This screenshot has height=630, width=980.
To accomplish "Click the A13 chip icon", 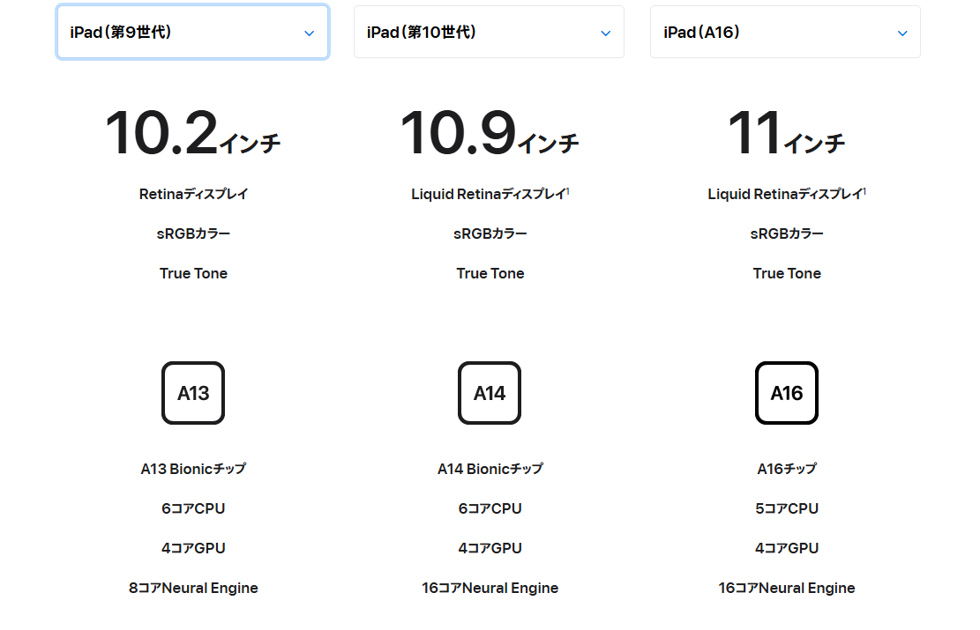I will point(193,393).
